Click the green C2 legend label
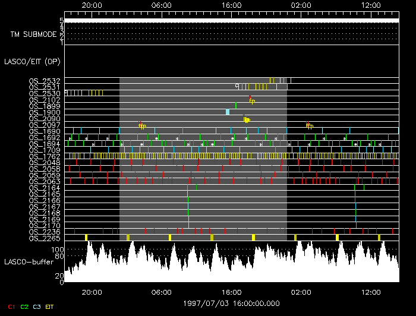The width and height of the screenshot is (416, 316). (24, 306)
